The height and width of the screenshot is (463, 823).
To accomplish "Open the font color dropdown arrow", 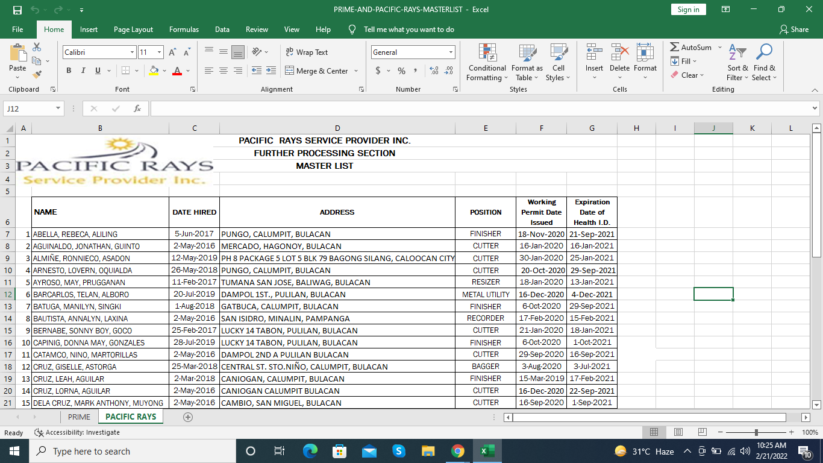I will coord(187,71).
